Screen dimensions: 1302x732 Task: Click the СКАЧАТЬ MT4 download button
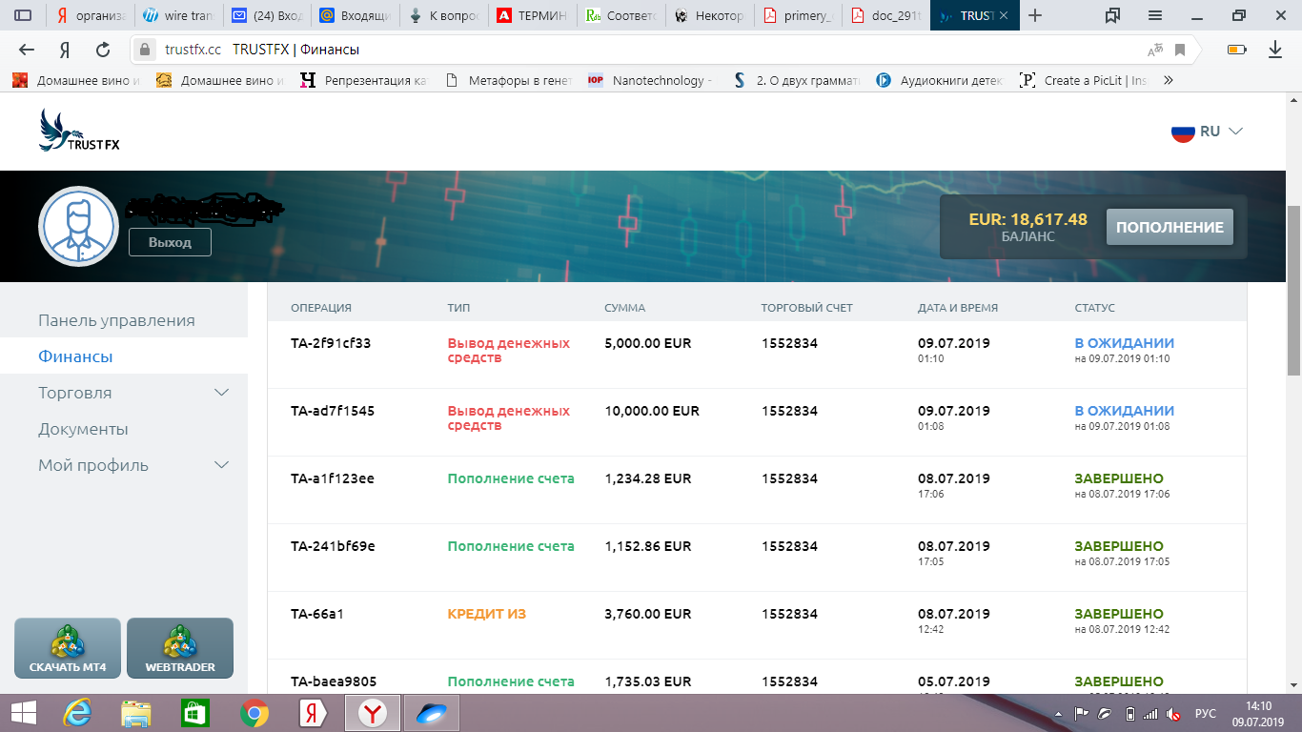(68, 648)
